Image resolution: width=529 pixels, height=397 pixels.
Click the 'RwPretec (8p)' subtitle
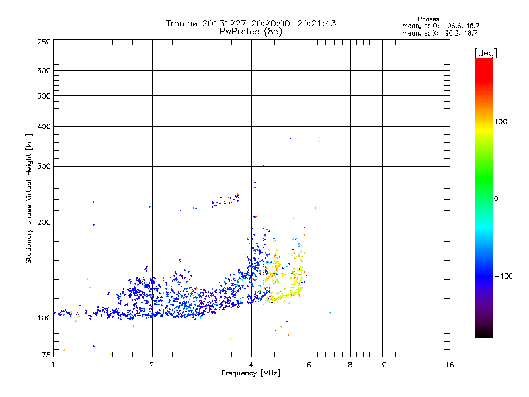click(251, 32)
